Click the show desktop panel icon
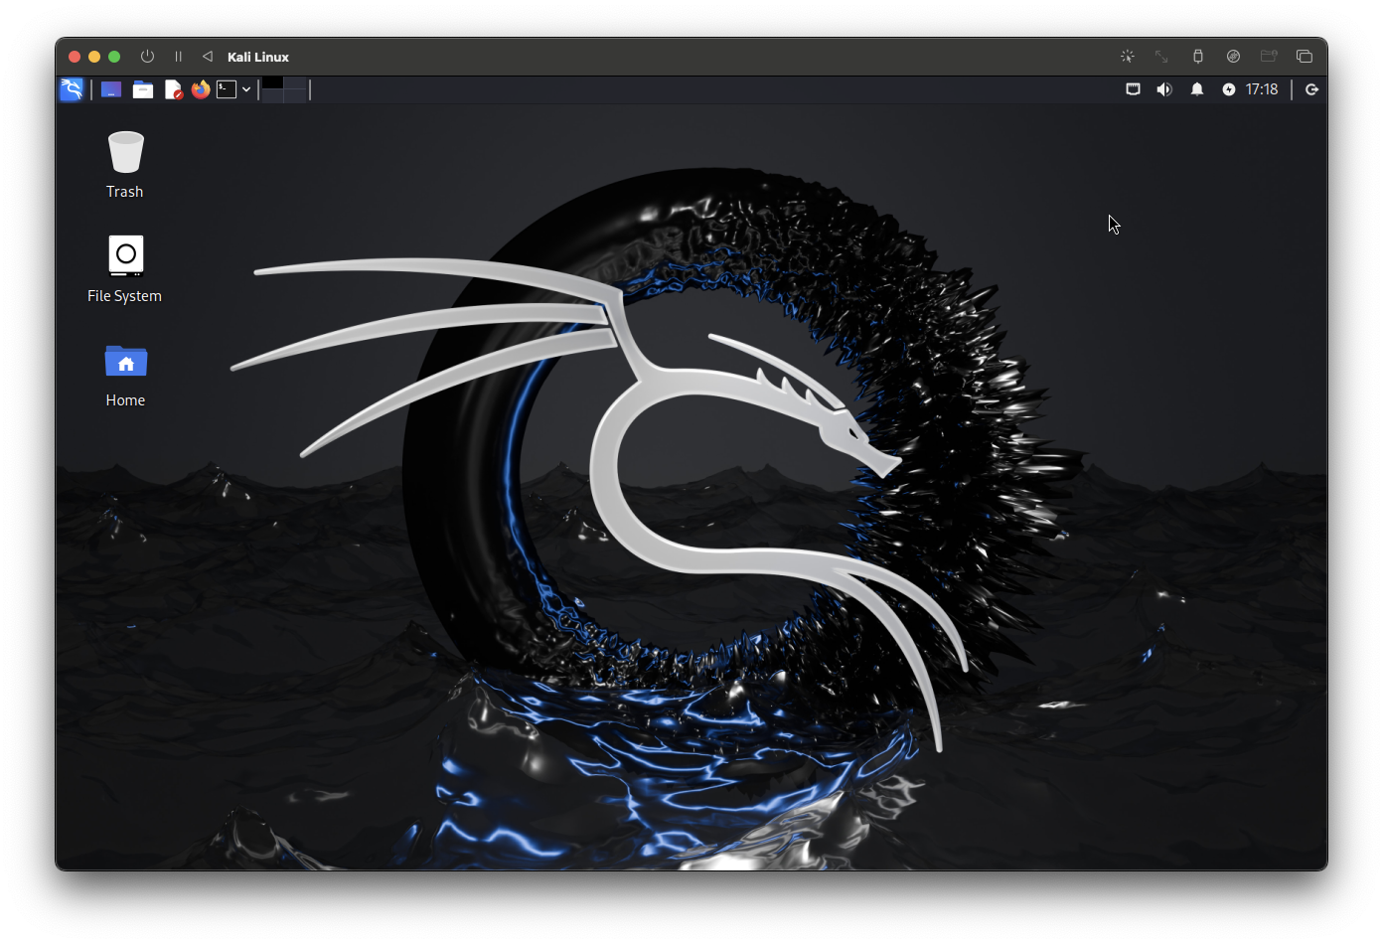The height and width of the screenshot is (944, 1383). (110, 89)
